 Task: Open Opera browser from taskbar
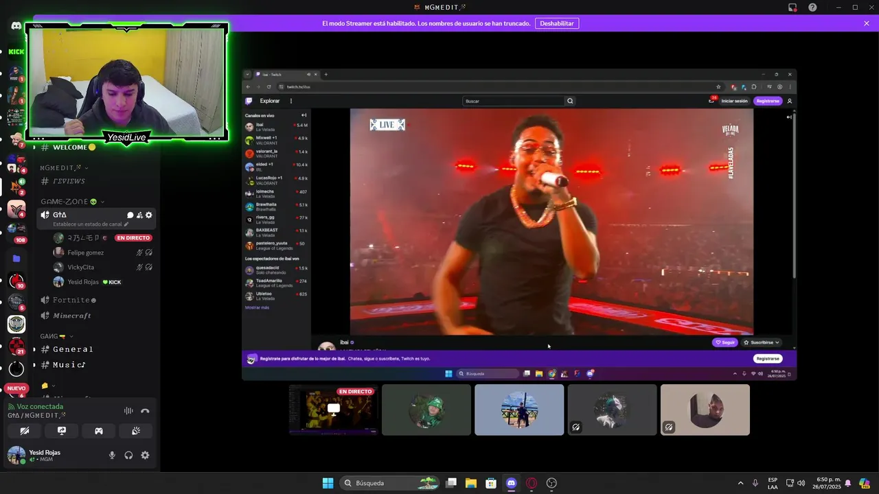pyautogui.click(x=531, y=483)
